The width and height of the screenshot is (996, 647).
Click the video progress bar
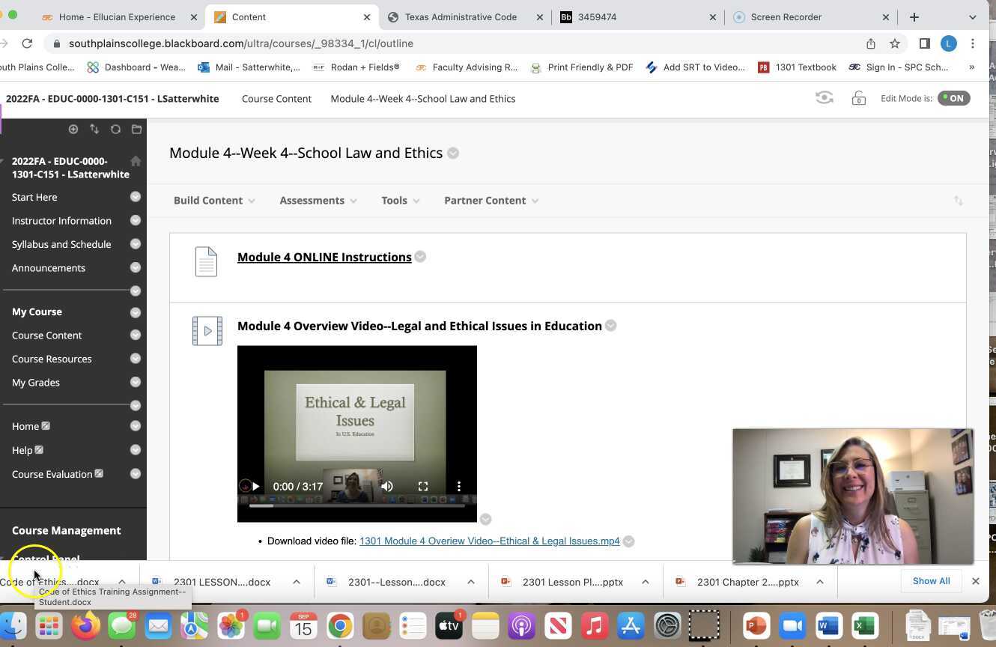coord(357,505)
